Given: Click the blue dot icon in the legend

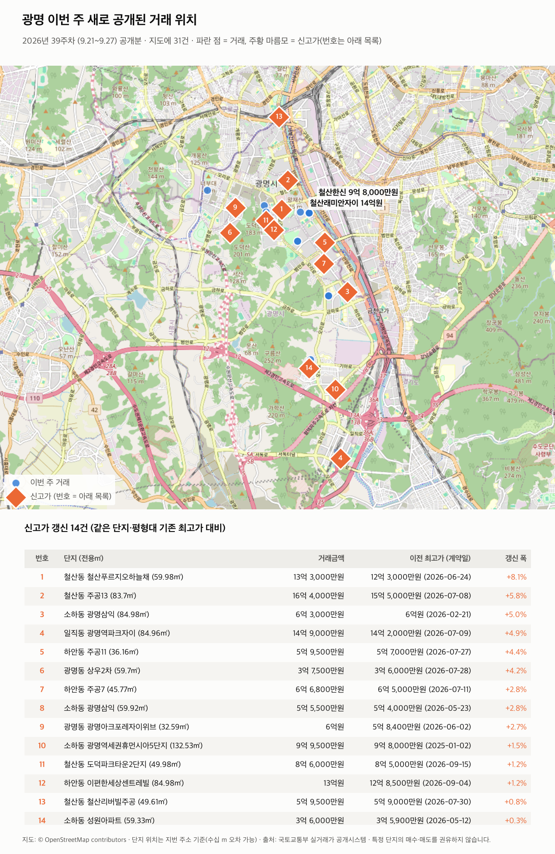Looking at the screenshot, I should click(x=16, y=483).
